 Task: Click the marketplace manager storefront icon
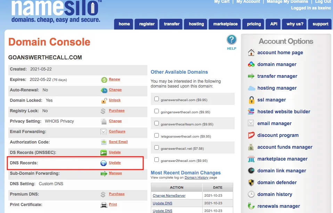251,159
